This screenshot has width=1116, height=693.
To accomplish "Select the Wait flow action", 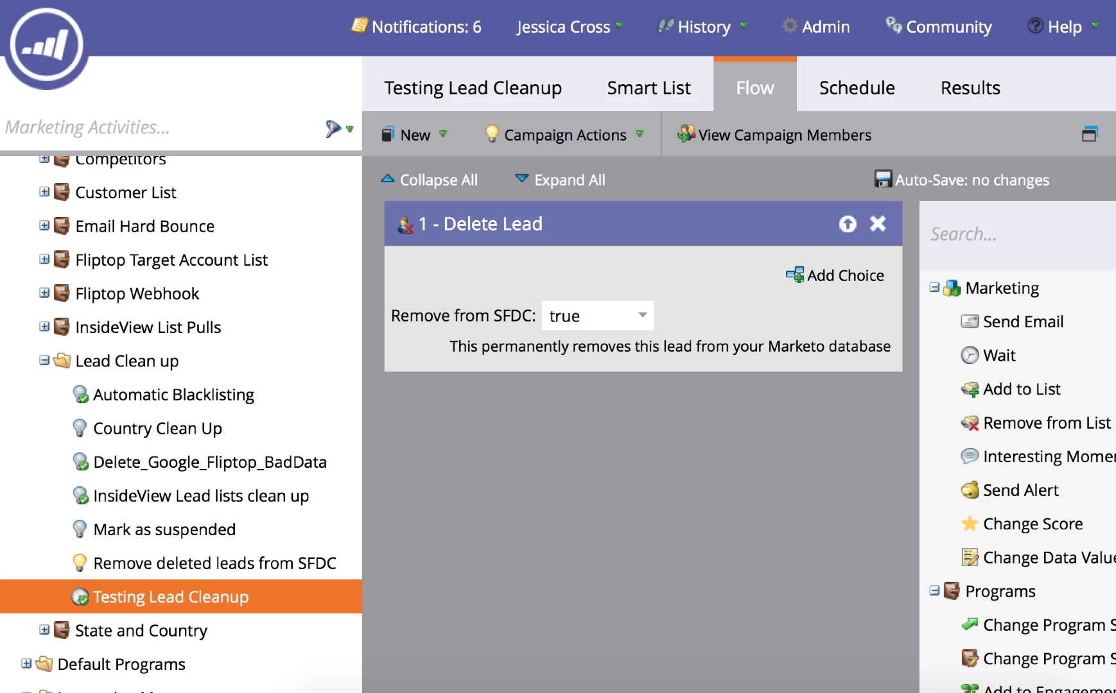I will coord(988,355).
